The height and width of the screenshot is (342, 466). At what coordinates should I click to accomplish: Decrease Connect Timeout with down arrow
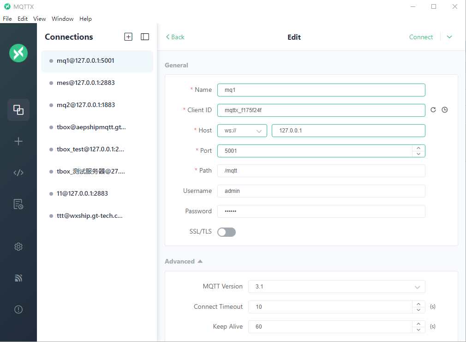click(418, 310)
